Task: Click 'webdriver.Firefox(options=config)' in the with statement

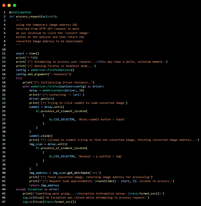Action: [58, 86]
